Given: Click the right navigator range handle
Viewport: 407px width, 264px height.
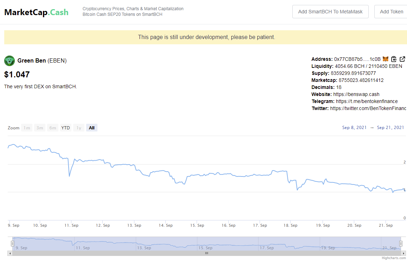Looking at the screenshot, I should pyautogui.click(x=401, y=244).
